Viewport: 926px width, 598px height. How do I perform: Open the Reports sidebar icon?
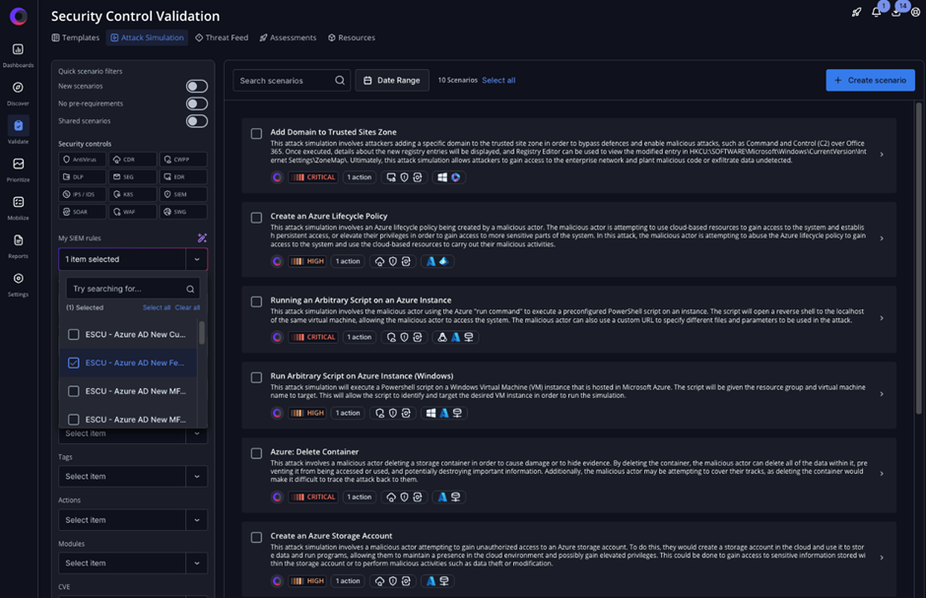coord(19,240)
